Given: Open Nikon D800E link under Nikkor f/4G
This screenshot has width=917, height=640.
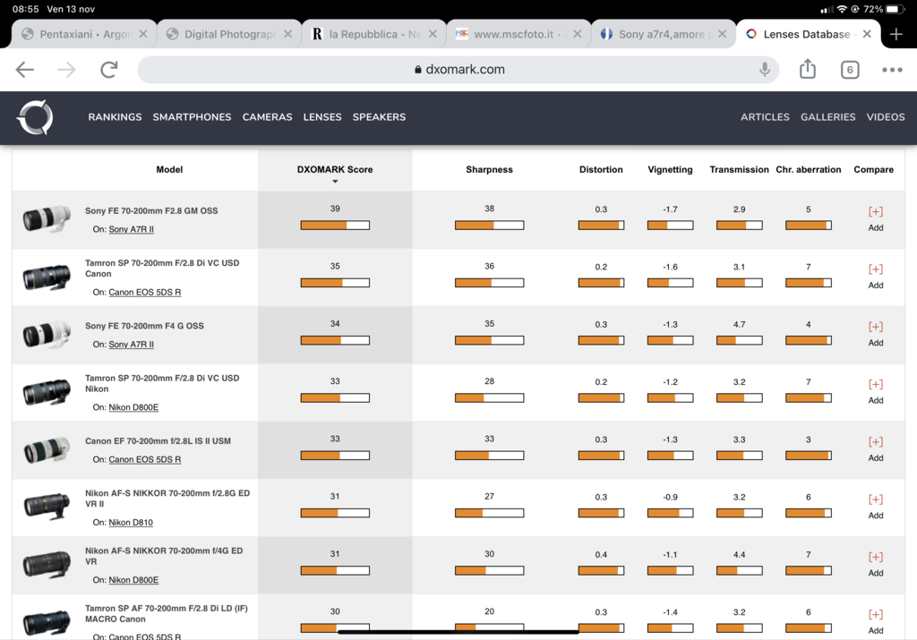Looking at the screenshot, I should click(133, 580).
